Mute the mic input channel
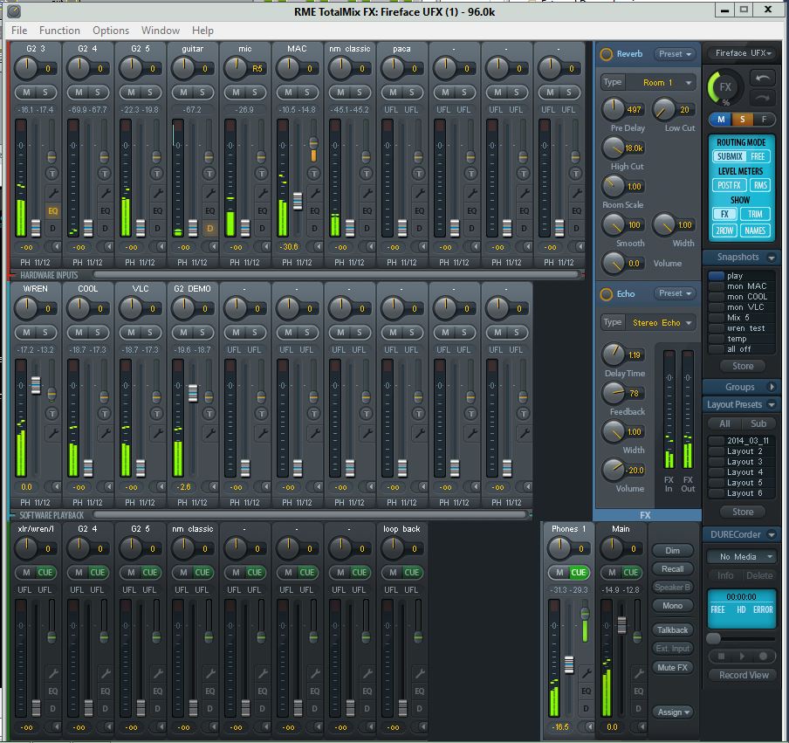This screenshot has height=743, width=789. 236,93
